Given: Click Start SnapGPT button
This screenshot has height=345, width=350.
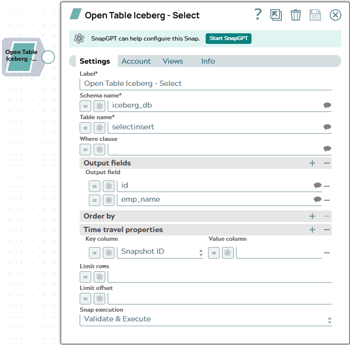Looking at the screenshot, I should (x=228, y=39).
